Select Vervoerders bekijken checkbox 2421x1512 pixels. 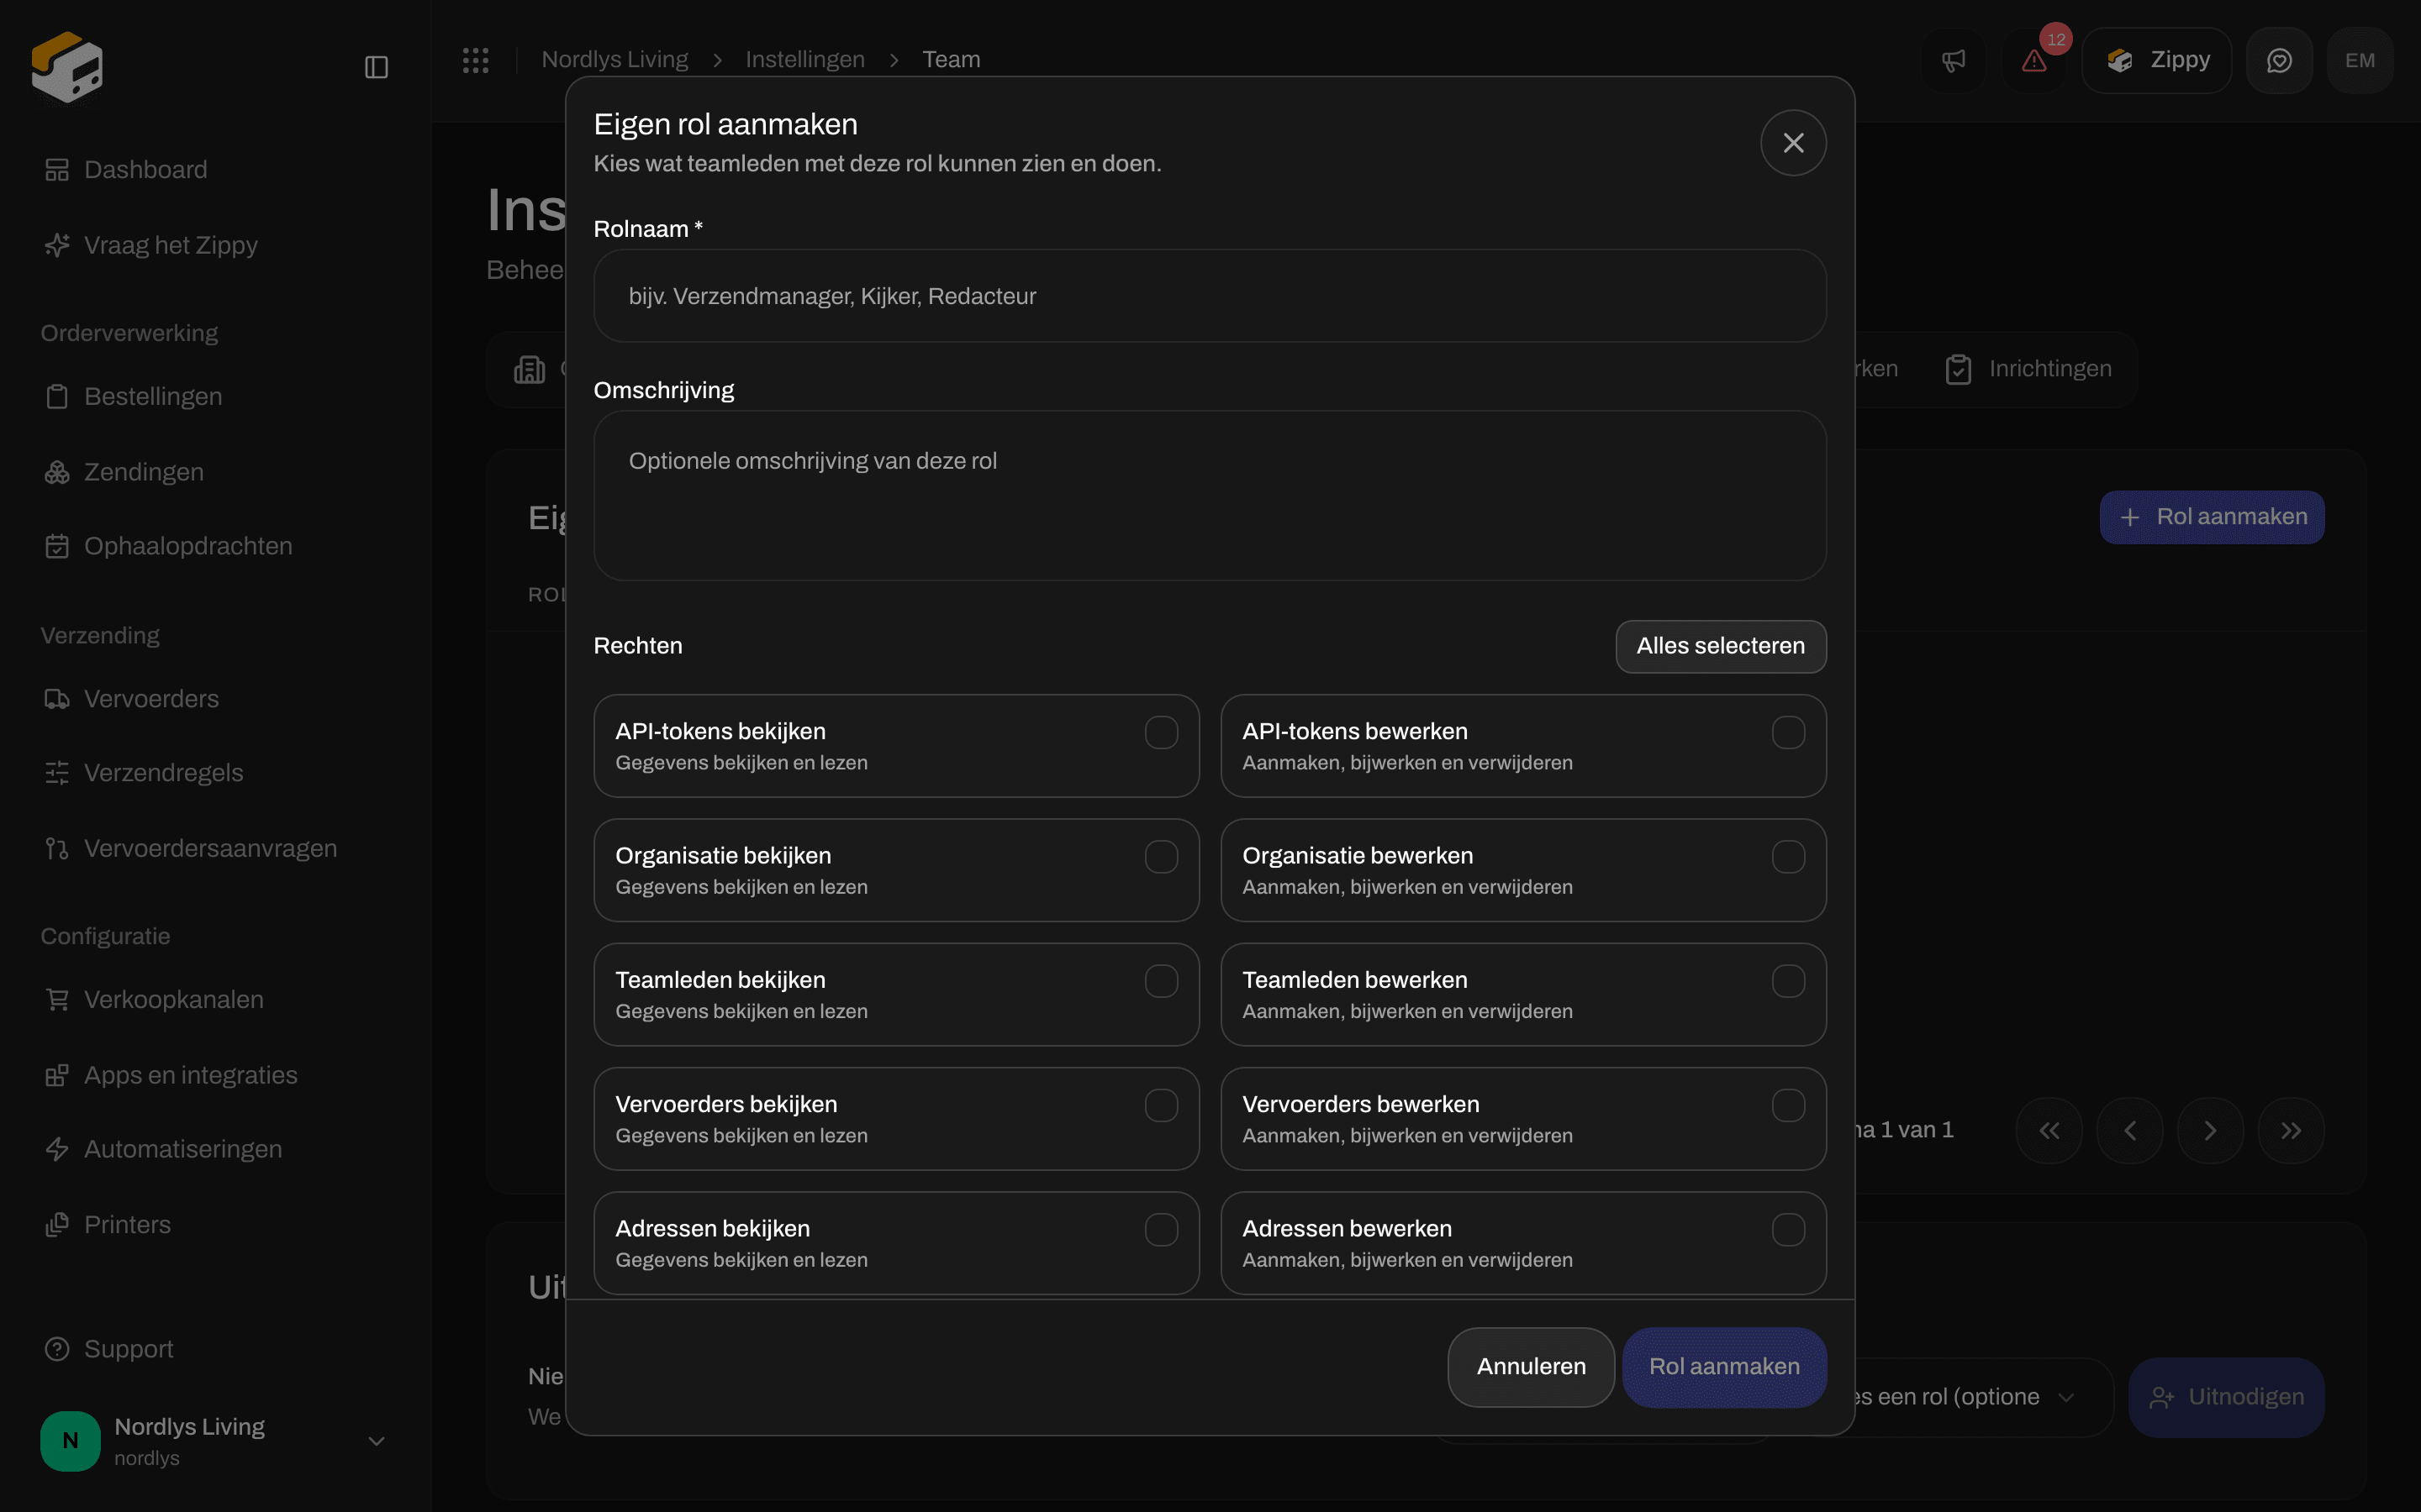click(1160, 1106)
